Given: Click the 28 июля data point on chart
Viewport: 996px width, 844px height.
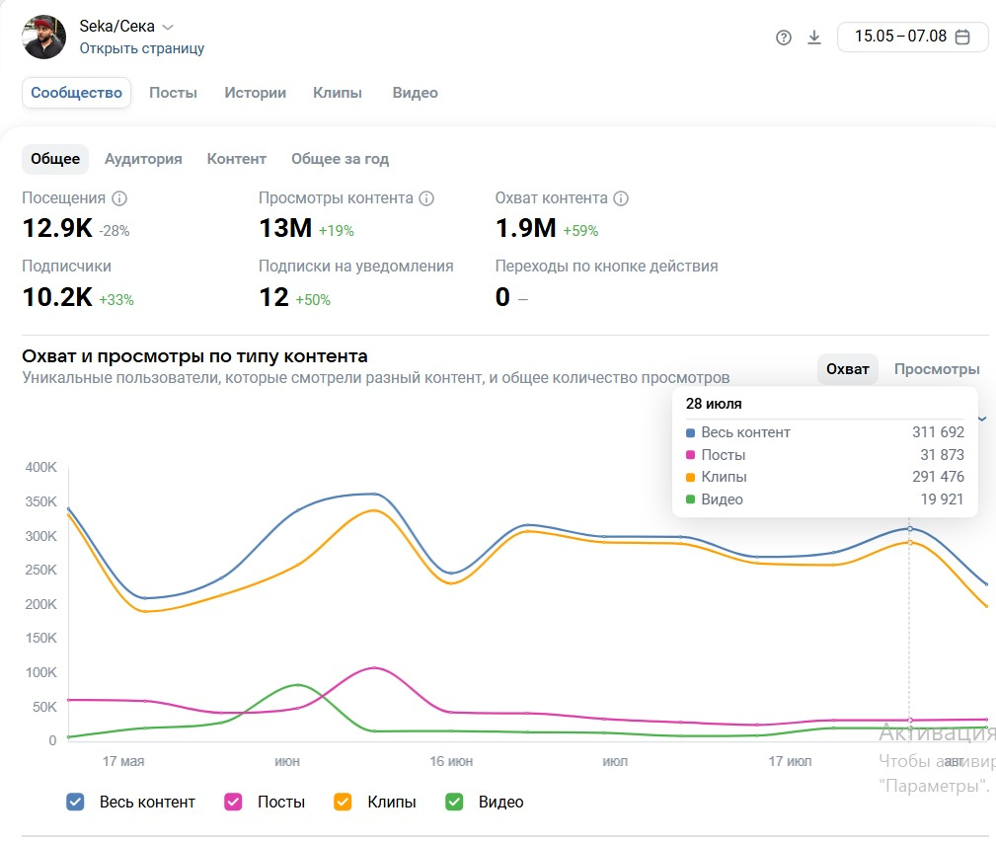Looking at the screenshot, I should coord(909,529).
